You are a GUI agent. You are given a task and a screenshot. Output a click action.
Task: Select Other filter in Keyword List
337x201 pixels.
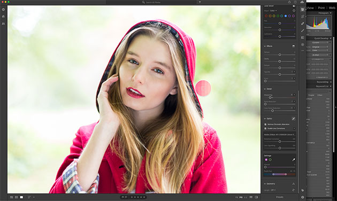pyautogui.click(x=320, y=95)
